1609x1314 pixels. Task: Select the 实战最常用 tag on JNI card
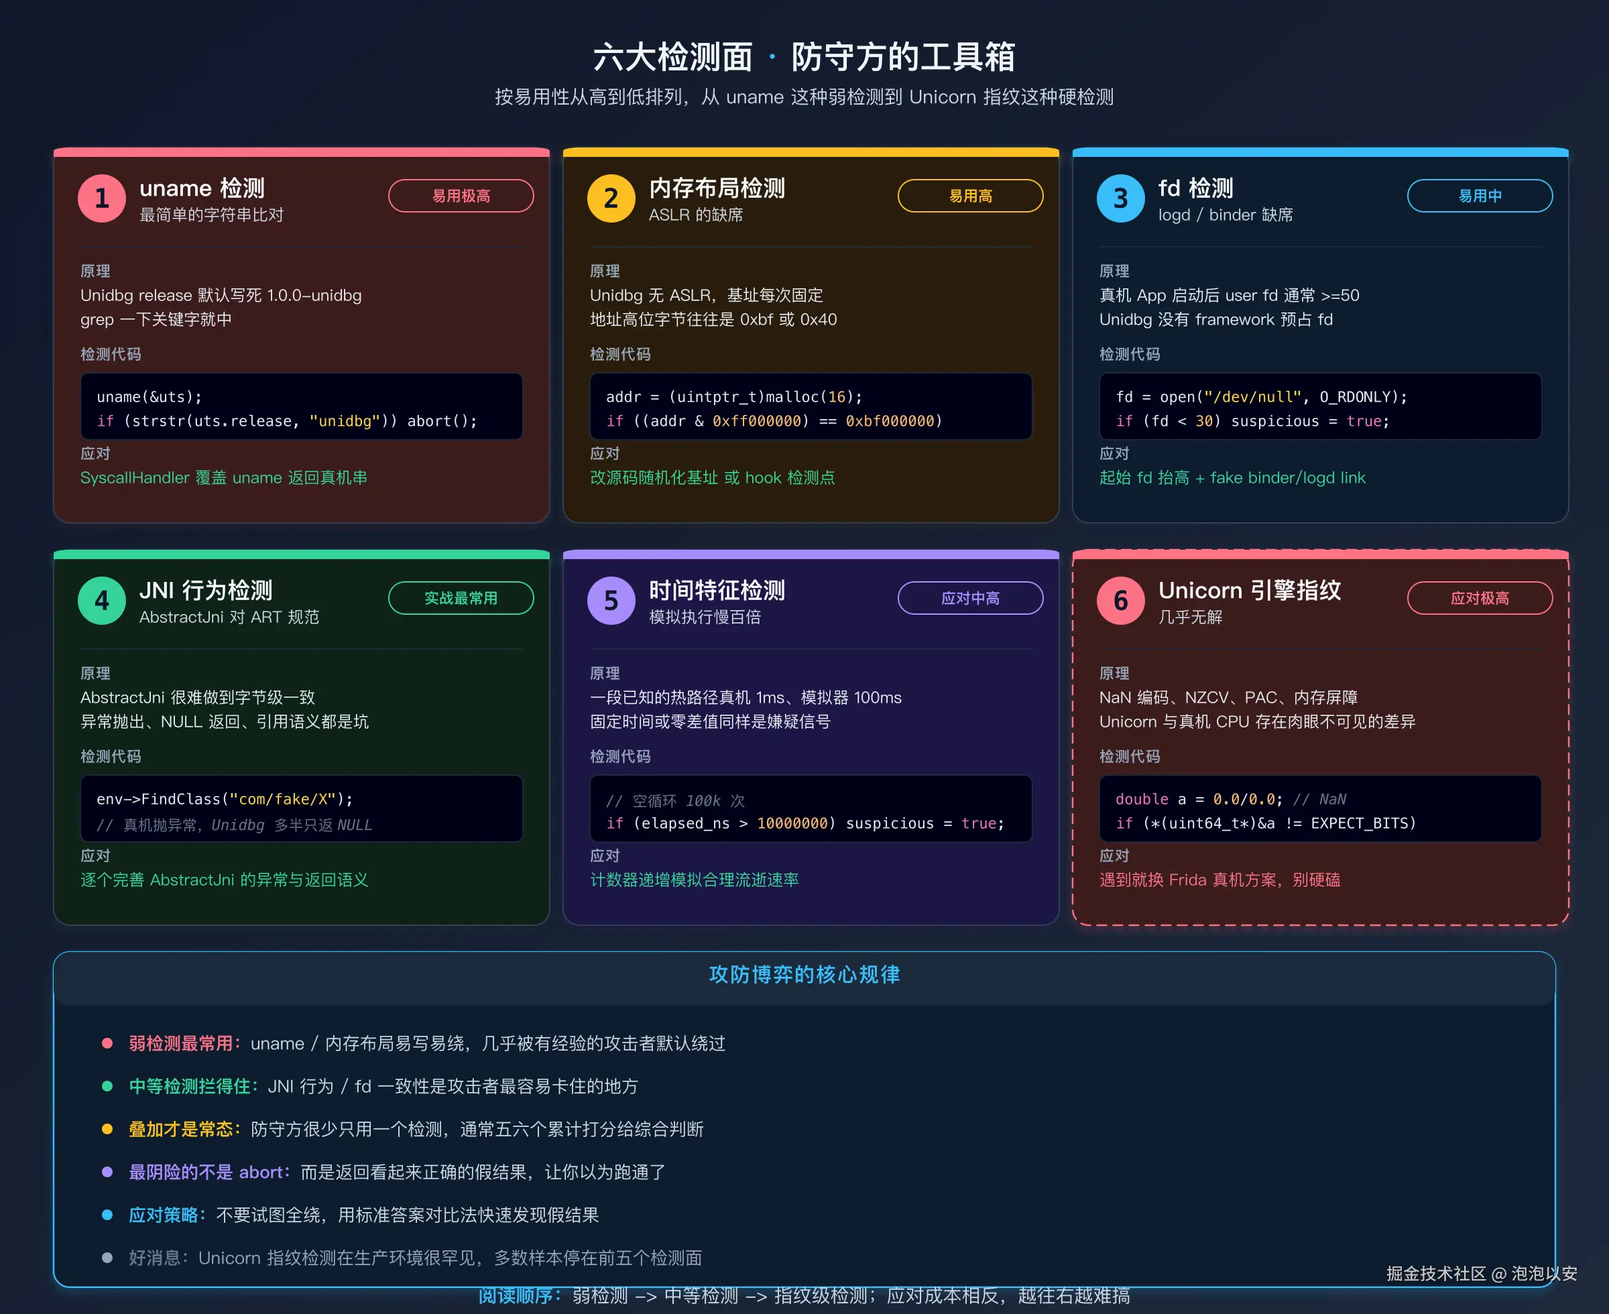tap(461, 598)
